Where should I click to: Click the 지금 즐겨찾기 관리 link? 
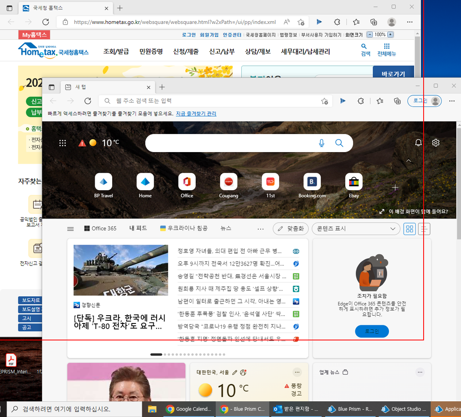[x=196, y=113]
